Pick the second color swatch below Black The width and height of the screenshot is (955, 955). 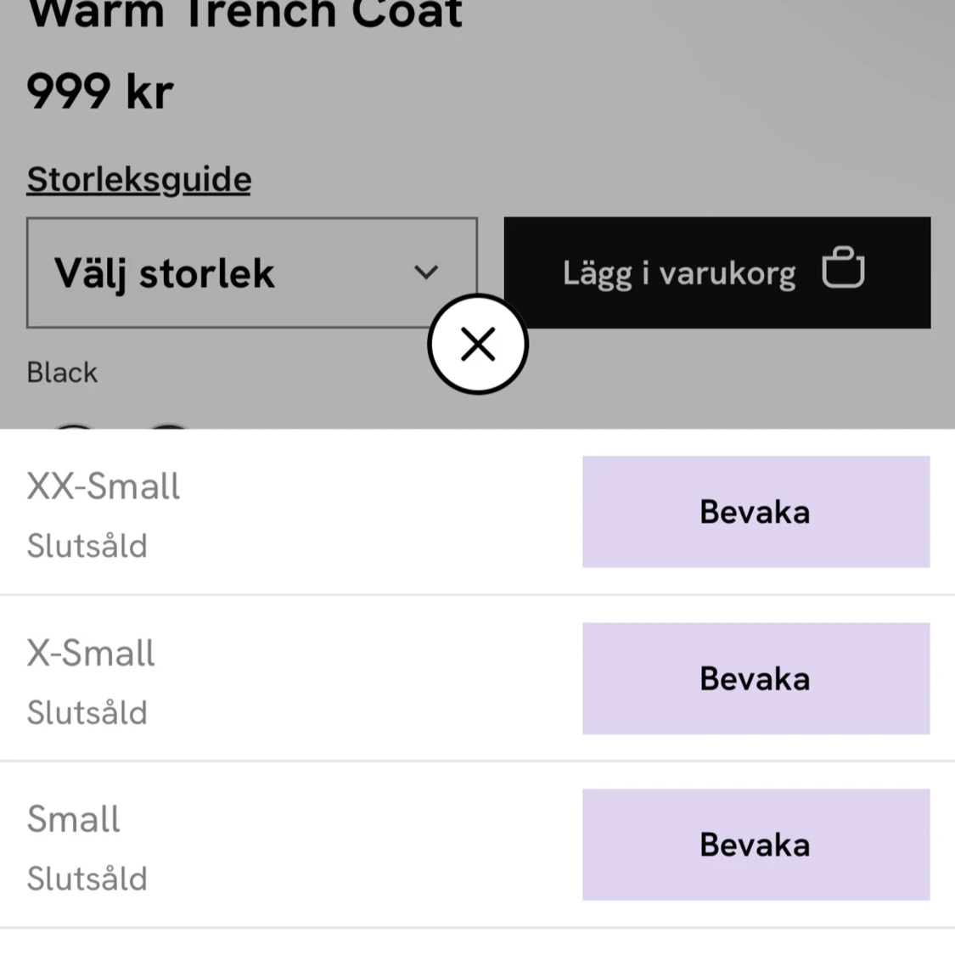(x=168, y=426)
